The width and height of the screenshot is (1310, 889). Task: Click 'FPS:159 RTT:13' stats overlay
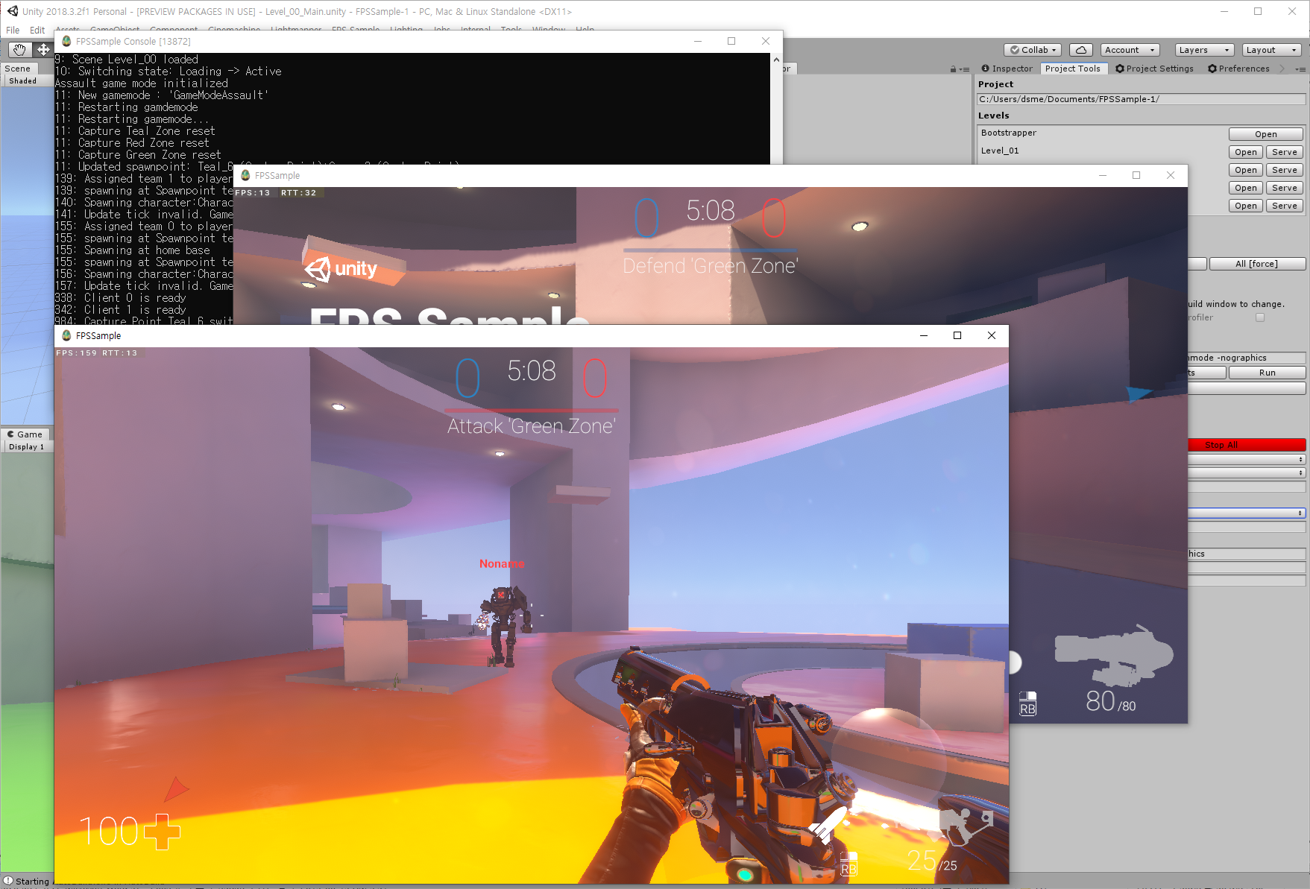(x=97, y=353)
